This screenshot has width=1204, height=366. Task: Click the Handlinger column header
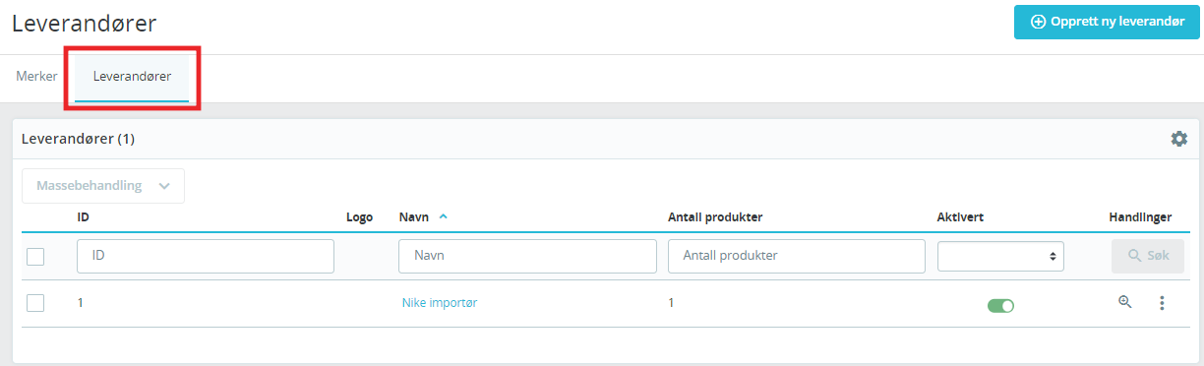click(1141, 216)
